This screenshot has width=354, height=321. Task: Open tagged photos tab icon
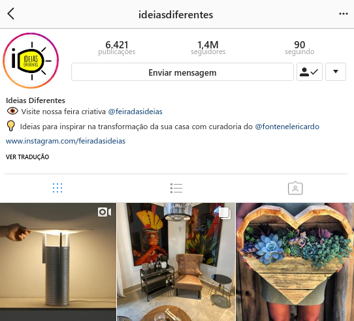pos(295,188)
